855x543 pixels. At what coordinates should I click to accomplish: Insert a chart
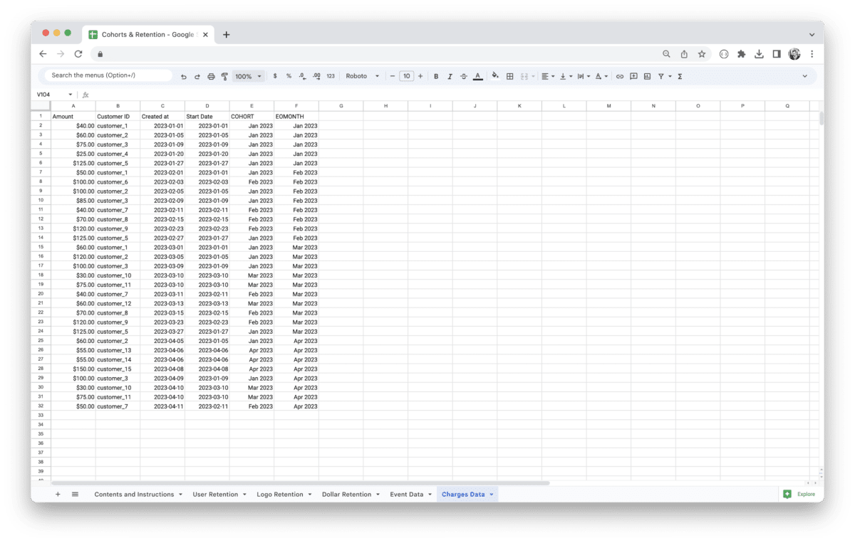point(648,75)
